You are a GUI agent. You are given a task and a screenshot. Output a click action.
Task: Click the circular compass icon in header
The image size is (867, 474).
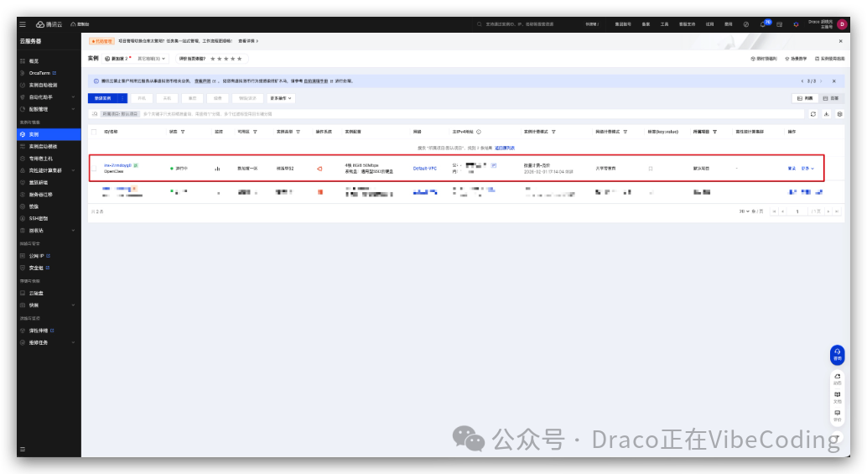(746, 24)
